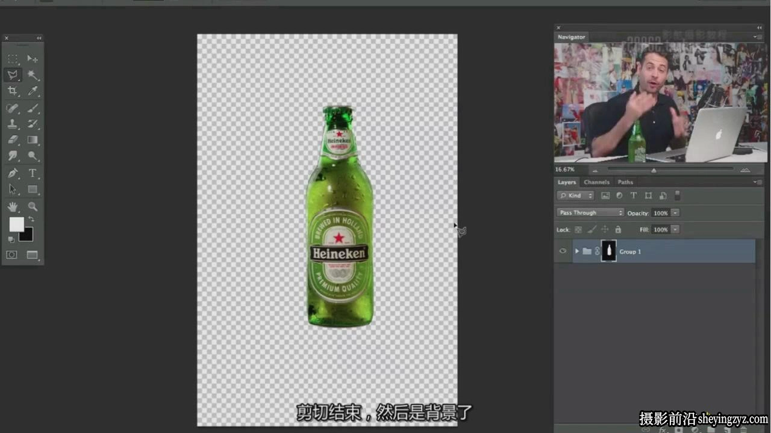Screen dimensions: 771x433
Task: Click the Navigator zoom slider handle
Action: point(654,170)
